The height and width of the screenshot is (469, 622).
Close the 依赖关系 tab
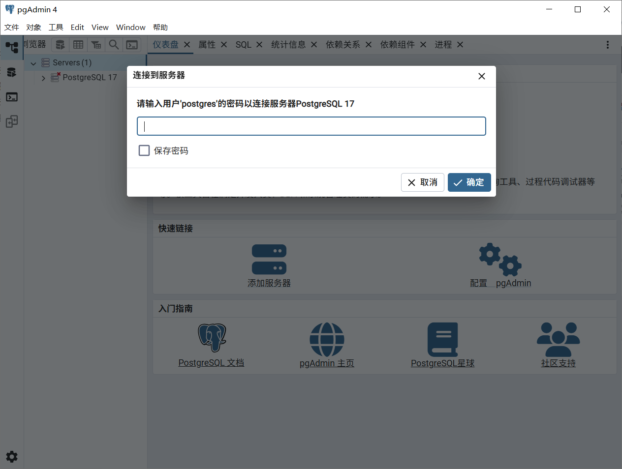pos(369,45)
